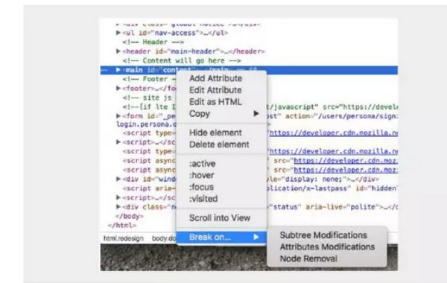Expand the form element disclosure triangle
This screenshot has width=447, height=283.
point(118,116)
